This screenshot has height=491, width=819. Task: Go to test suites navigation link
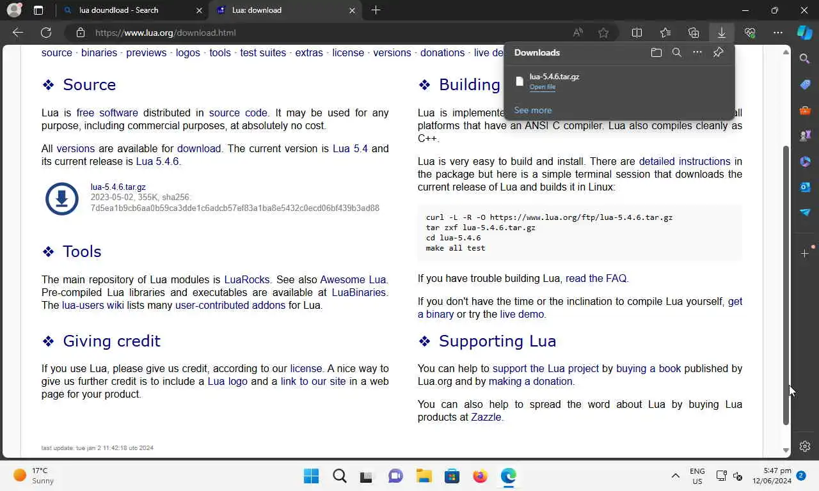[x=263, y=52]
